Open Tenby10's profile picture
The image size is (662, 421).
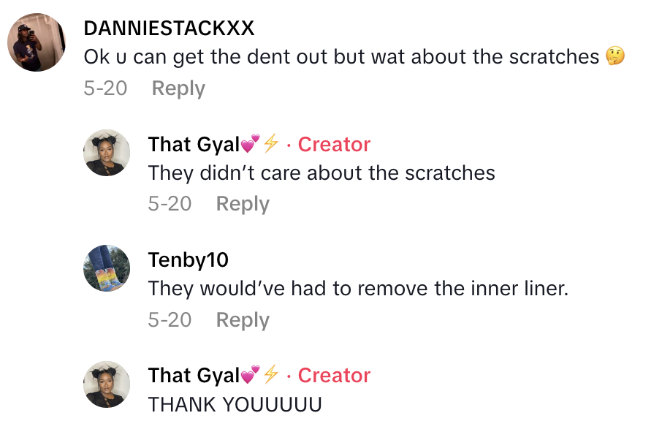pos(107,268)
